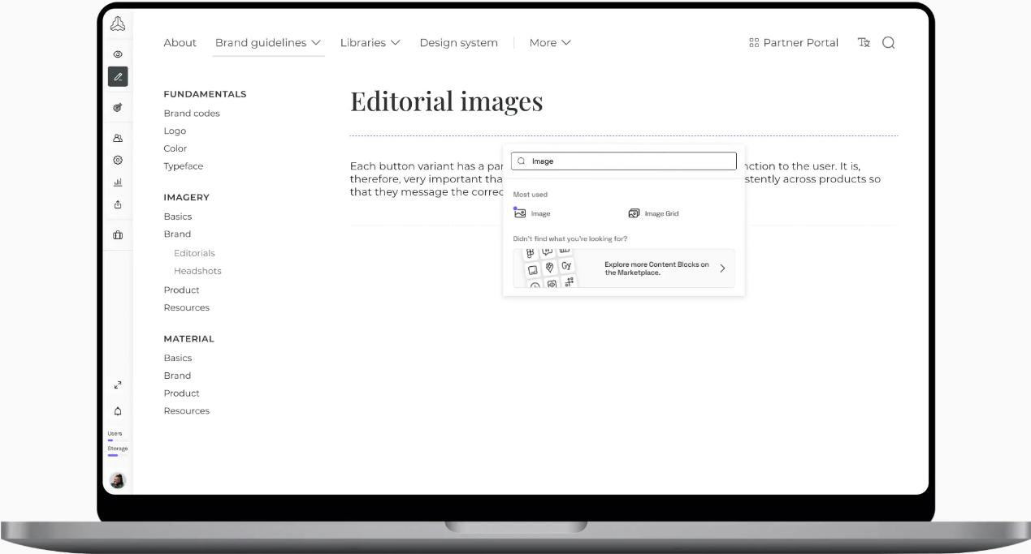Click the briefcase icon in sidebar

click(118, 235)
